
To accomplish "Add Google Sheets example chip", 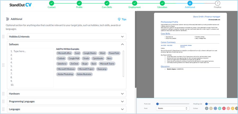I will tap(90, 53).
